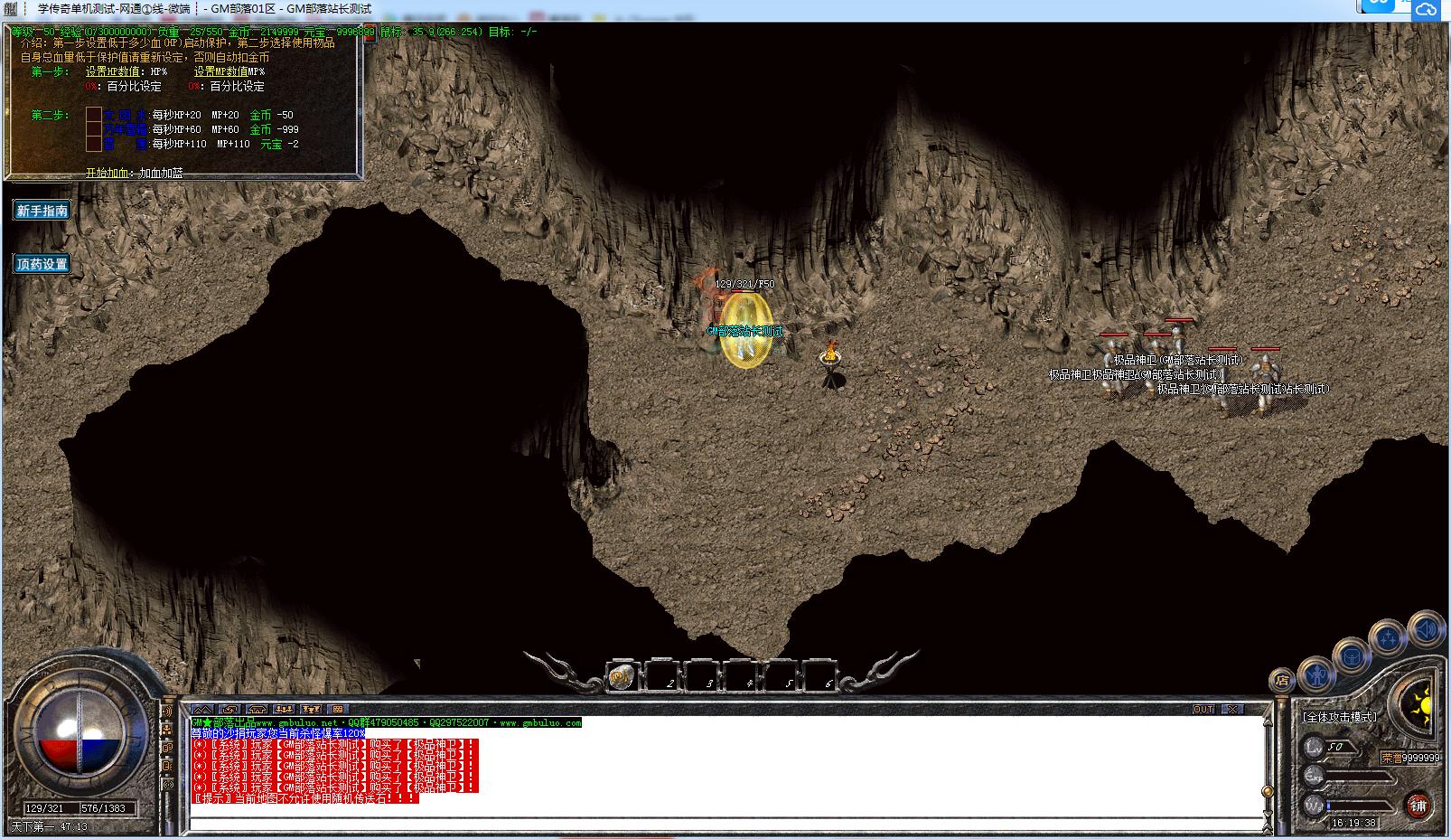
Task: Tick the checkbox for the 110 HP item
Action: (x=94, y=144)
